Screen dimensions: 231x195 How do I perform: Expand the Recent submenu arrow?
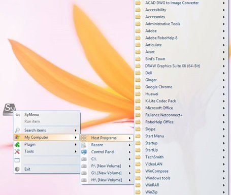129,145
